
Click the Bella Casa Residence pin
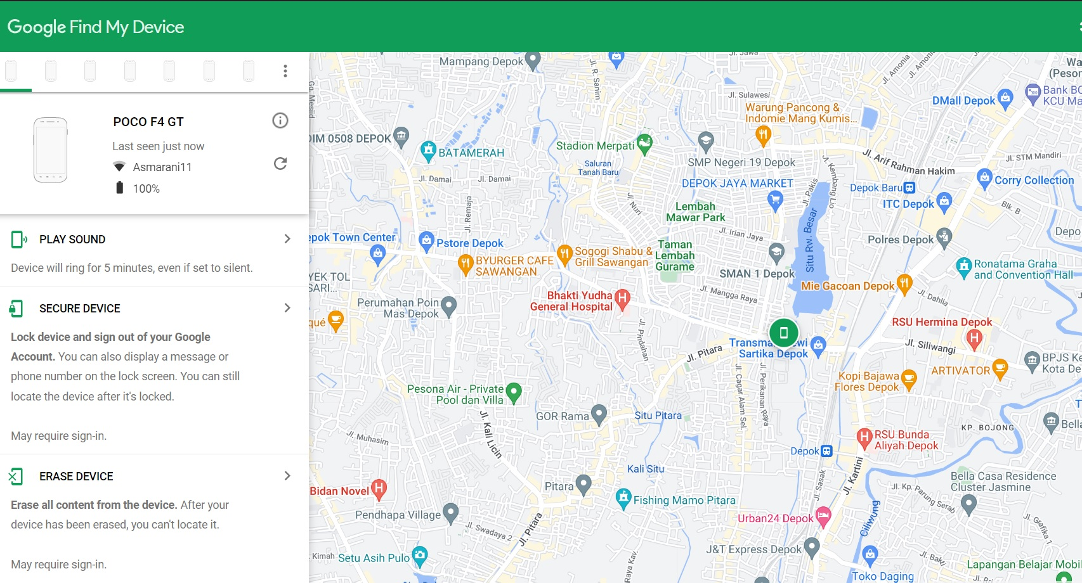pos(968,504)
